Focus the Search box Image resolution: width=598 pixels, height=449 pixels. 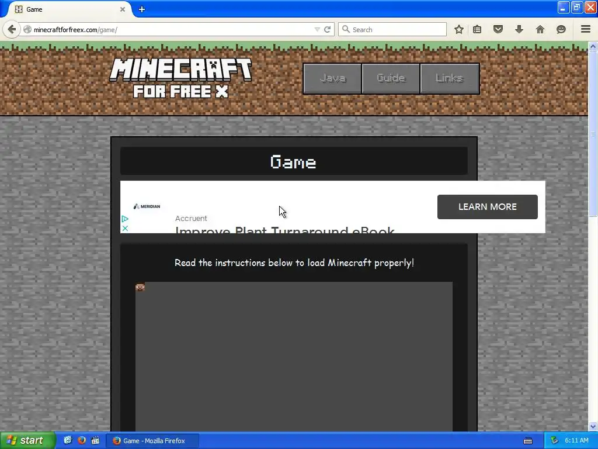(x=392, y=29)
